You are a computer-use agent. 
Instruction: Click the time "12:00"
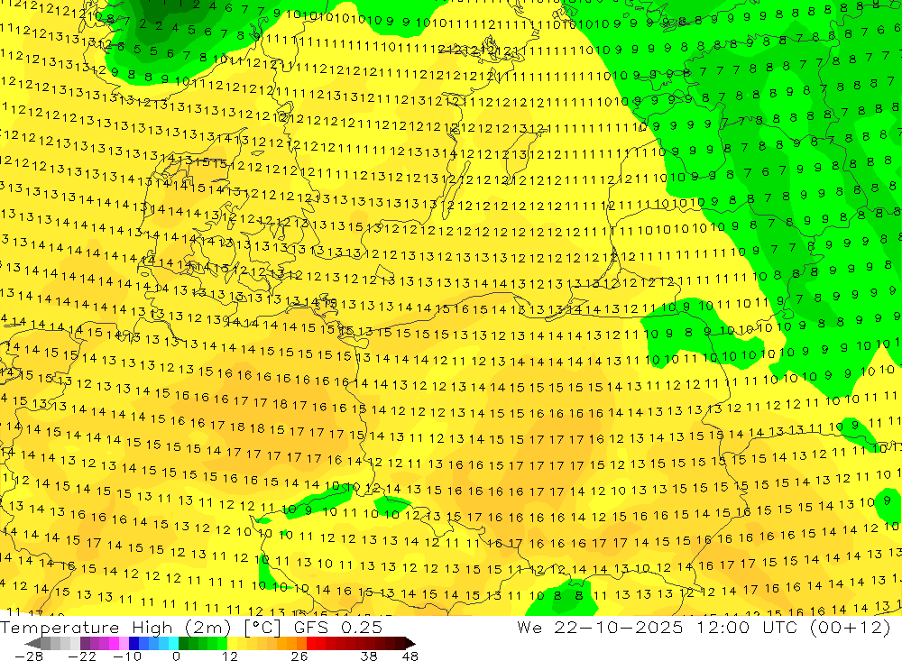(723, 627)
